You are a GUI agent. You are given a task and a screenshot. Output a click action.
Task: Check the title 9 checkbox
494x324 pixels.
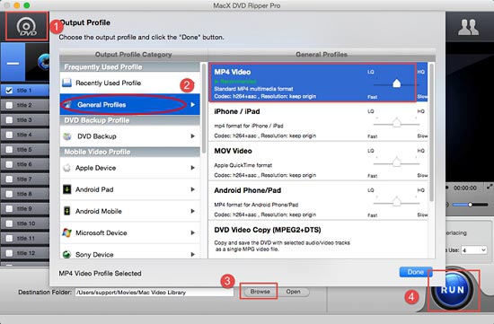(9, 209)
